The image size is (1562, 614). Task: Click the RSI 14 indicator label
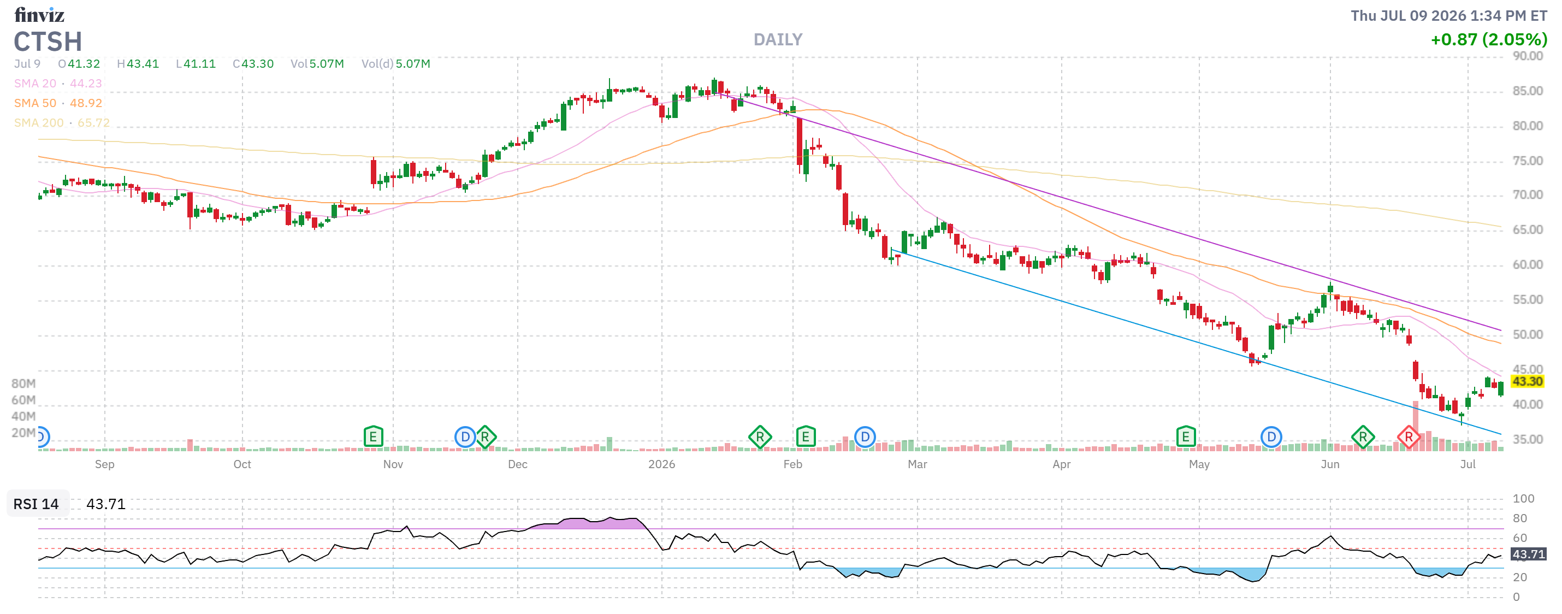[37, 504]
